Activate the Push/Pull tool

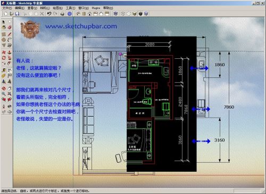pos(10,52)
